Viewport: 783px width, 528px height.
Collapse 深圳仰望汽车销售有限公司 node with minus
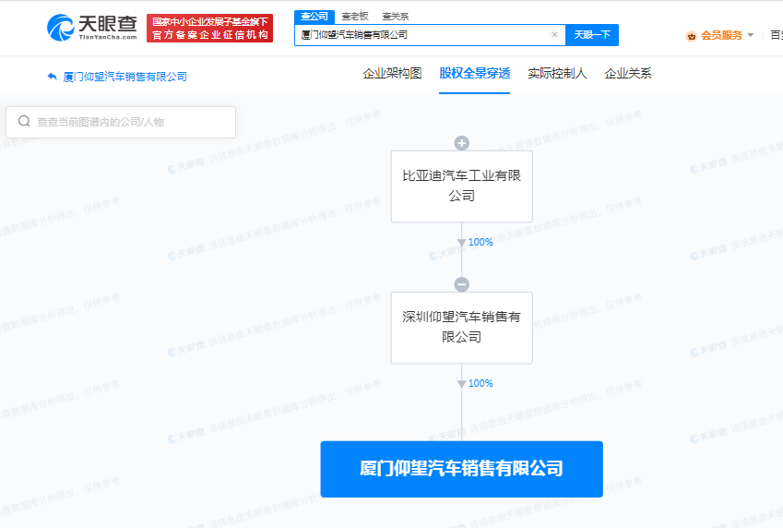[x=461, y=284]
